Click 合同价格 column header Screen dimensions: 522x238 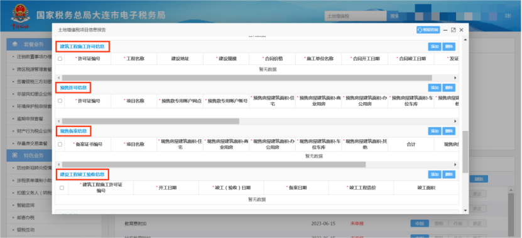273,59
